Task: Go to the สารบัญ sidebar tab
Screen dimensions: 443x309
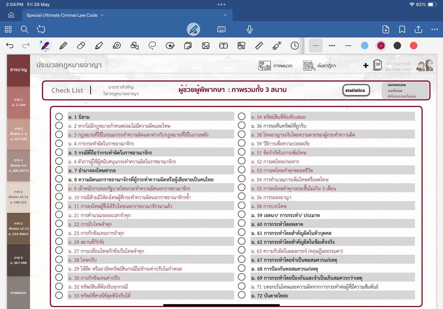Action: (x=19, y=70)
